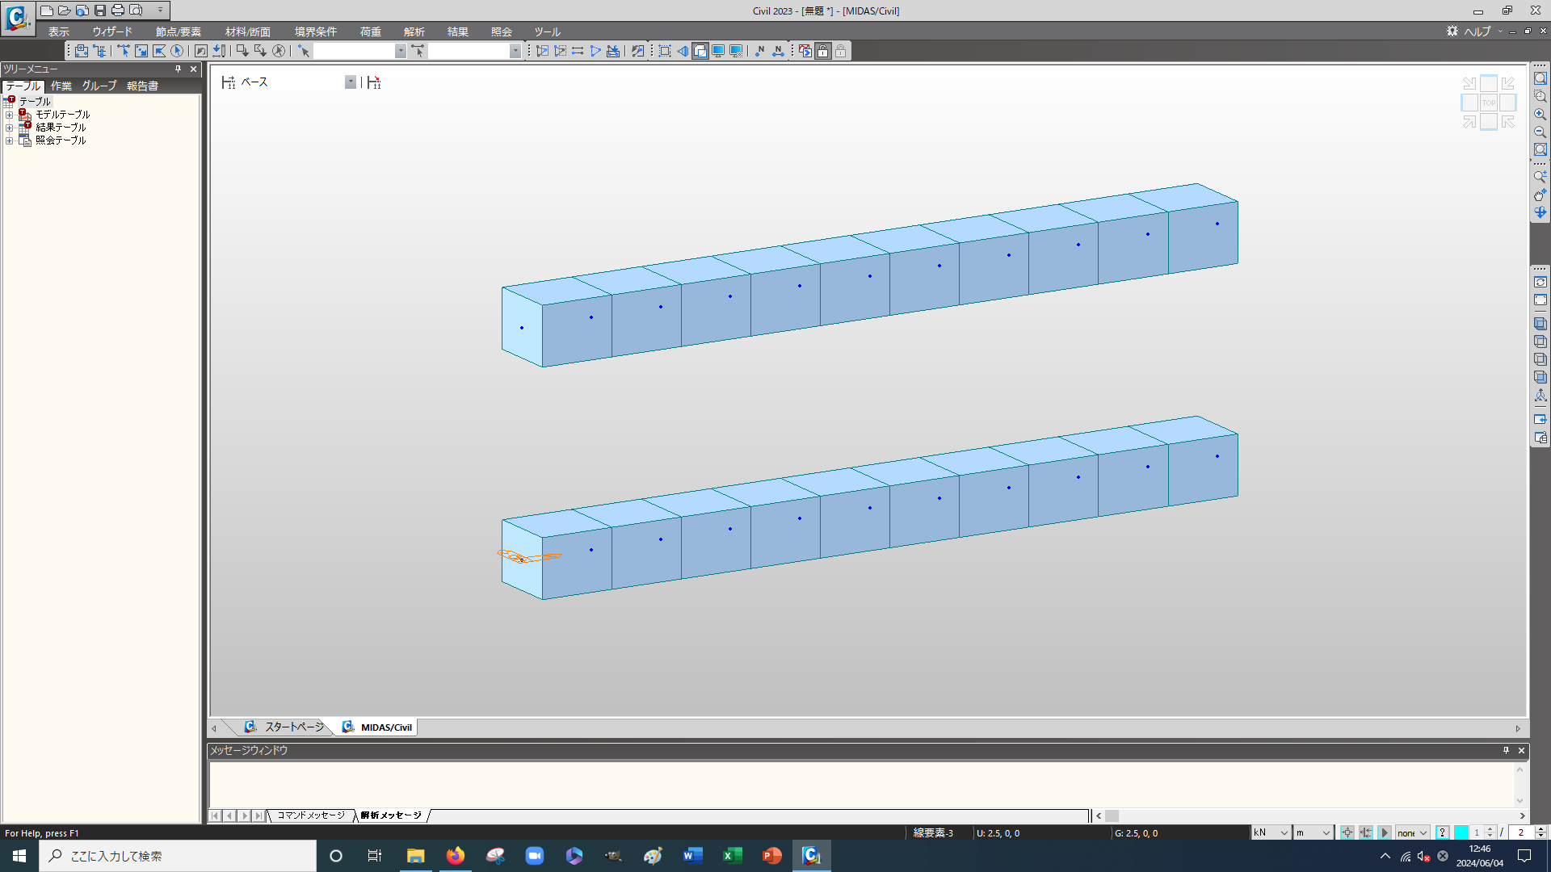Expand the 照会テーブル tree node
The height and width of the screenshot is (872, 1551).
pyautogui.click(x=10, y=140)
